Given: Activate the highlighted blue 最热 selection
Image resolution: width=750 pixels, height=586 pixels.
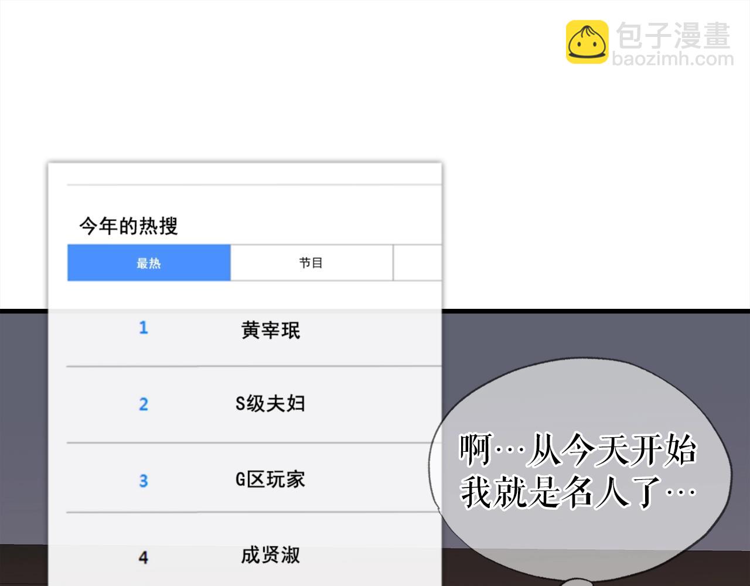Looking at the screenshot, I should pyautogui.click(x=148, y=263).
